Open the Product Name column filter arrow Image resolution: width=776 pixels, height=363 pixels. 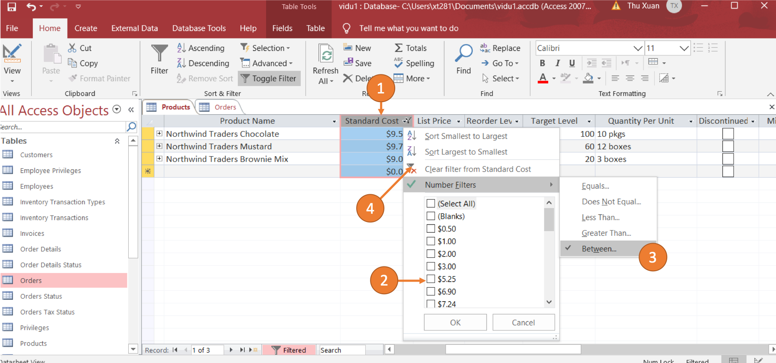[334, 121]
